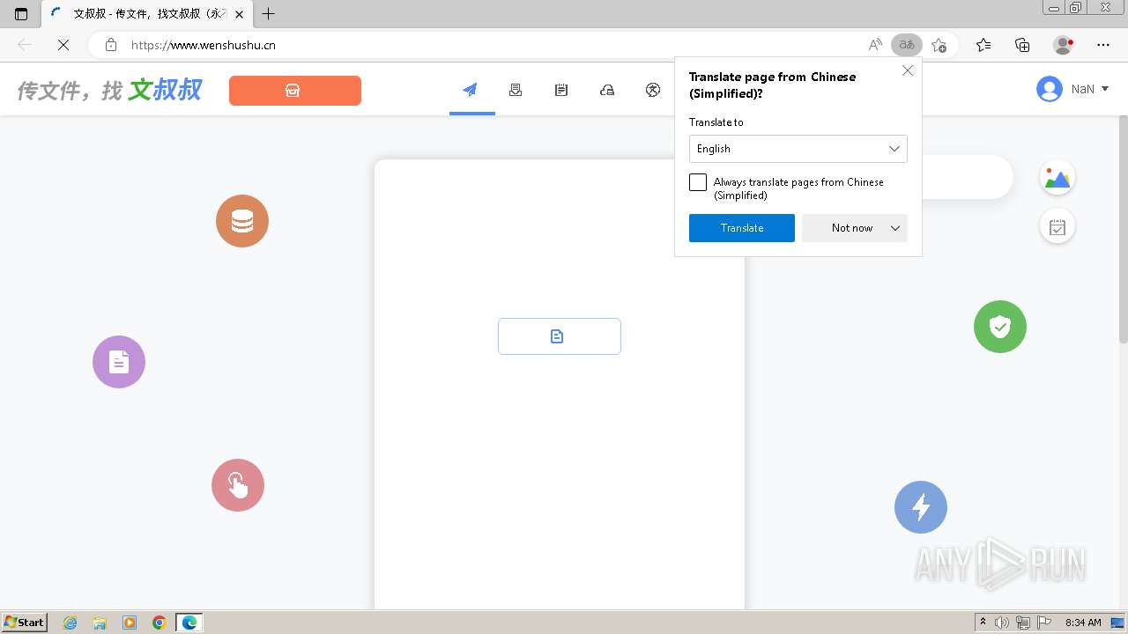Image resolution: width=1128 pixels, height=634 pixels.
Task: Click the browser profile avatar
Action: (1064, 45)
